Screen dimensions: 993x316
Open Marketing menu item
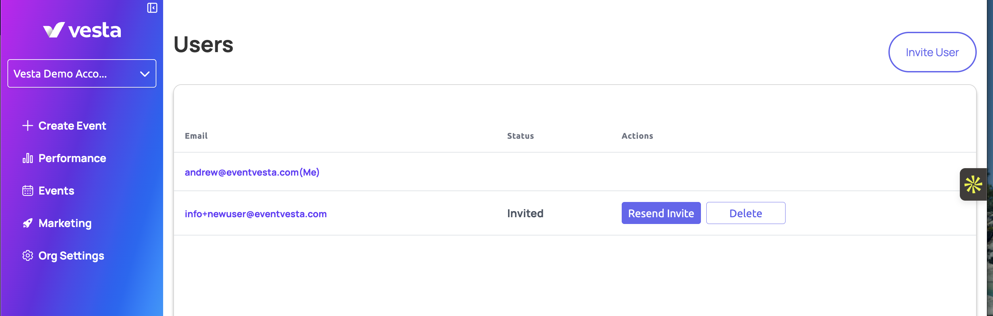[65, 223]
